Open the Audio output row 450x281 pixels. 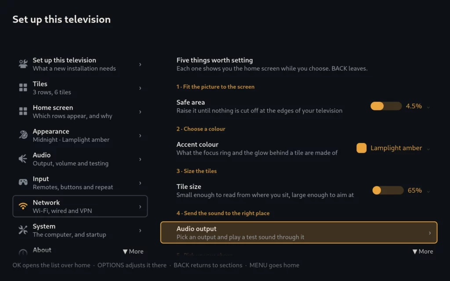[299, 233]
